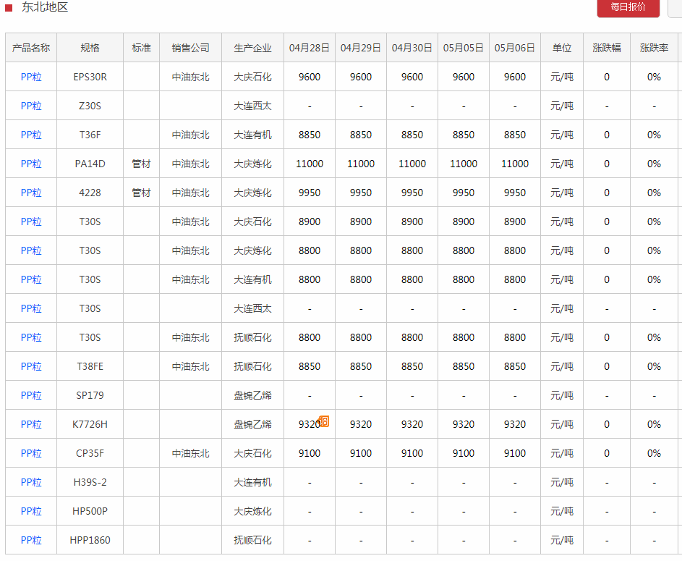Open PP粒 link in CP35F row

(31, 453)
